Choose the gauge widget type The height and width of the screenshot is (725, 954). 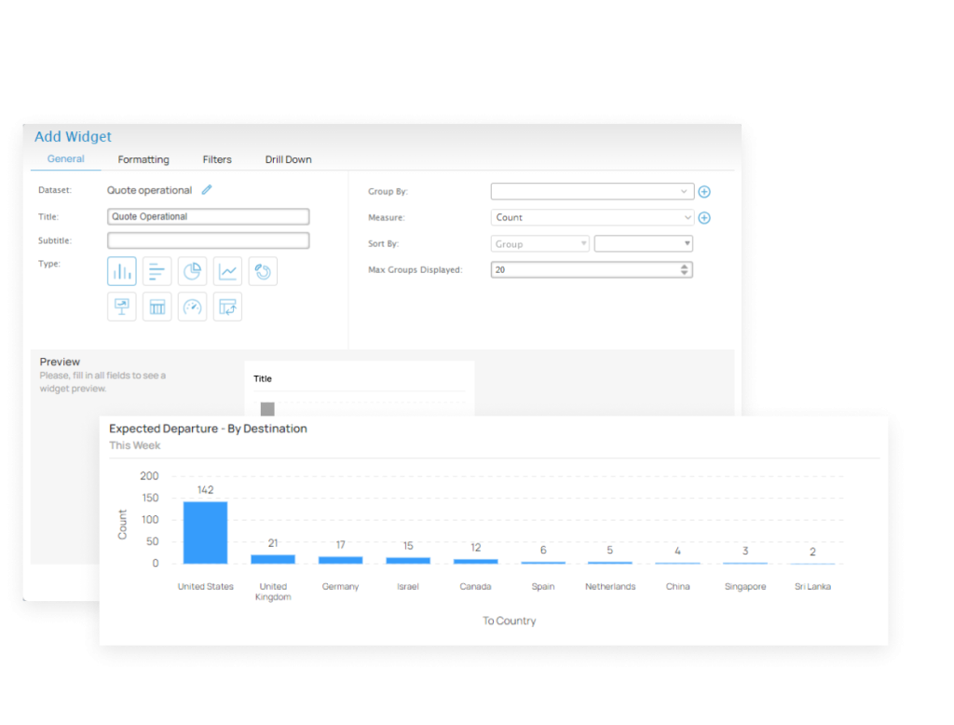tap(192, 307)
